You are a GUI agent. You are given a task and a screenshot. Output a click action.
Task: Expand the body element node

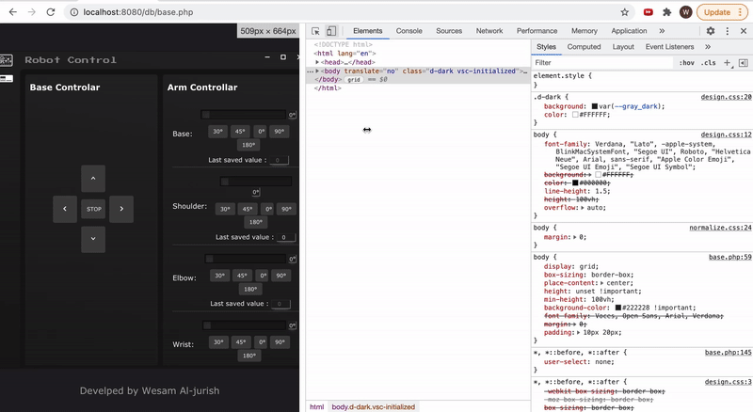(x=317, y=71)
